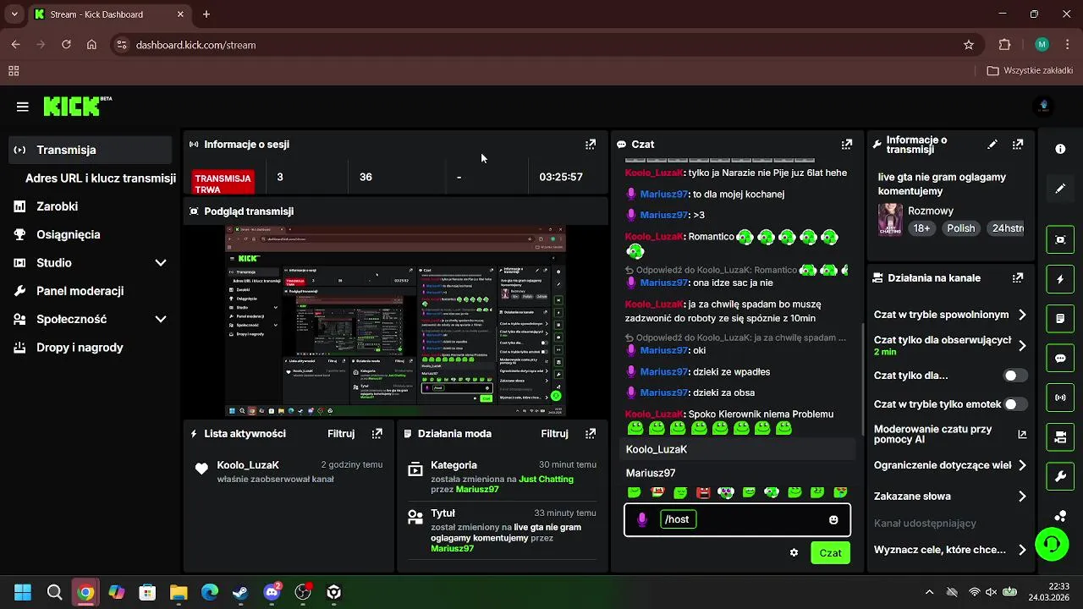Open the hamburger menu next to the Kick logo

pos(23,107)
